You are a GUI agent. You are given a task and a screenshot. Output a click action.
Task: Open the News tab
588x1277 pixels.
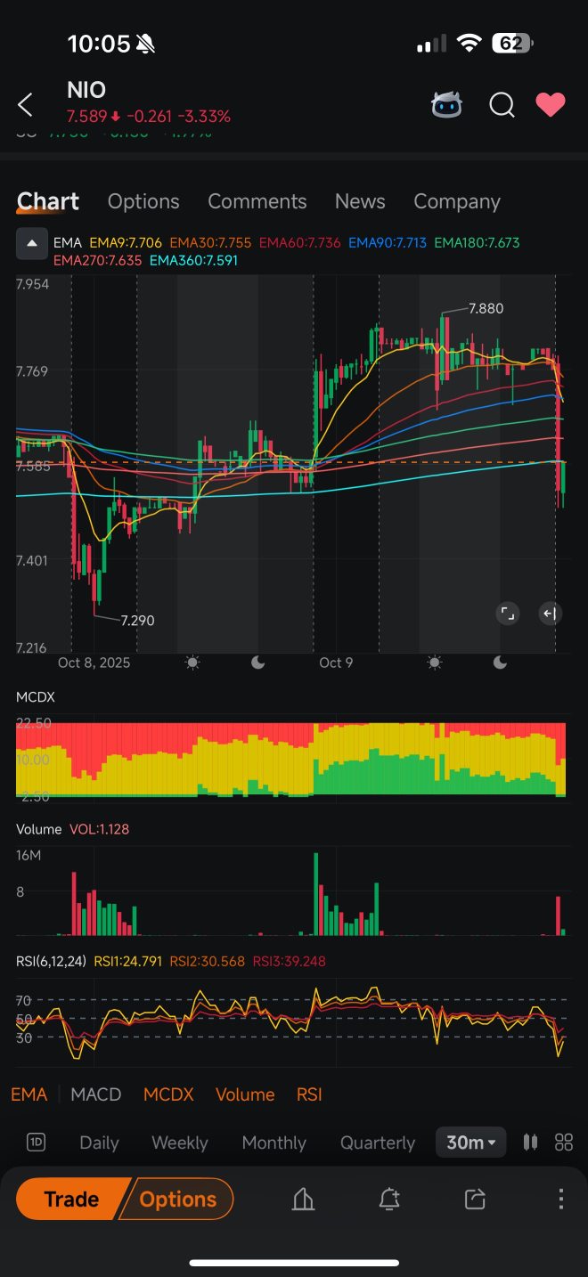(x=360, y=201)
